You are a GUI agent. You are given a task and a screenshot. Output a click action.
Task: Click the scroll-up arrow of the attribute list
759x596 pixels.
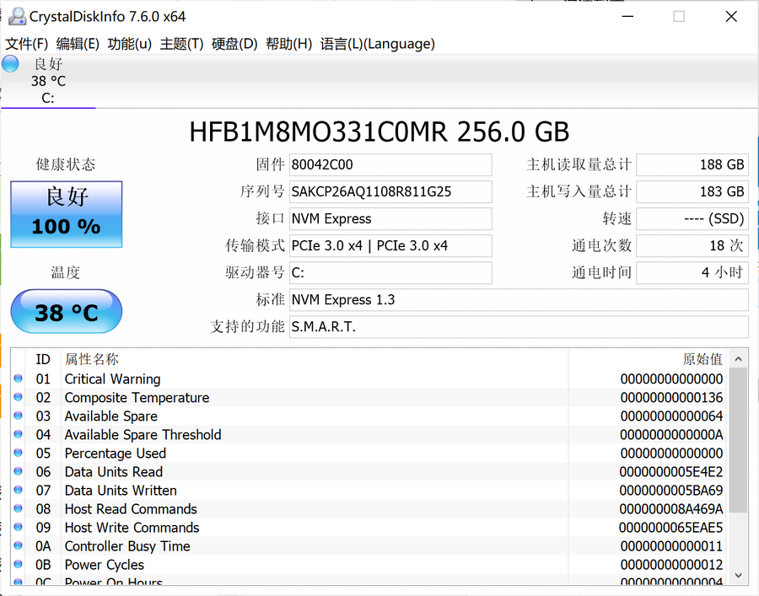pos(738,359)
